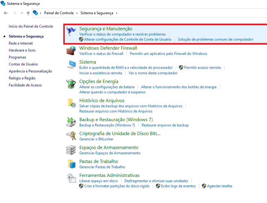Image resolution: width=267 pixels, height=203 pixels.
Task: Go to Rede e Internet category
Action: [21, 43]
